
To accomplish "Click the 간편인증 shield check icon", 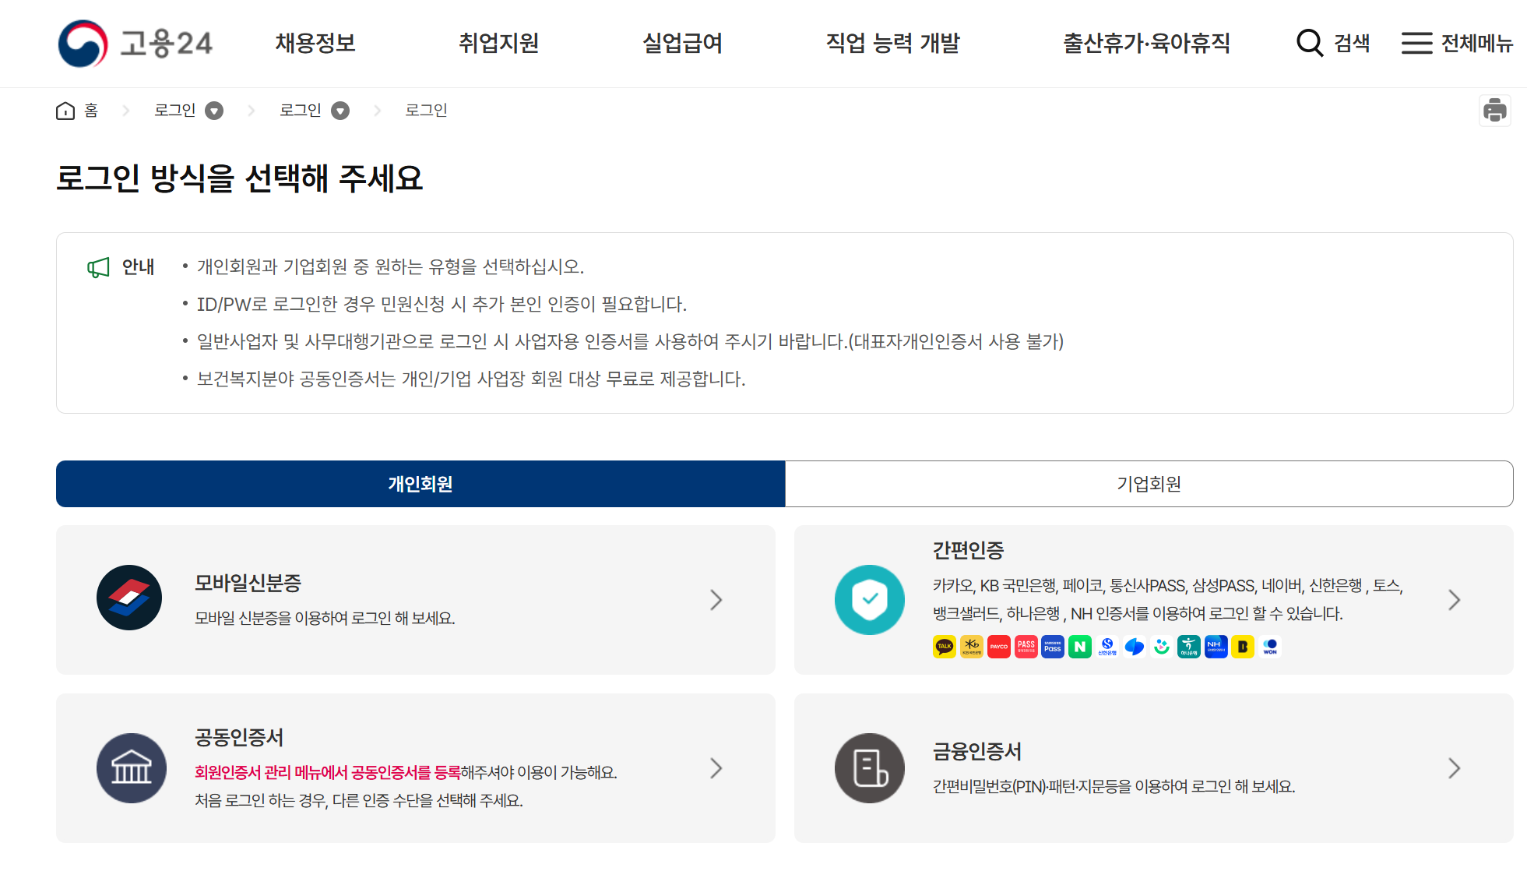I will (869, 599).
